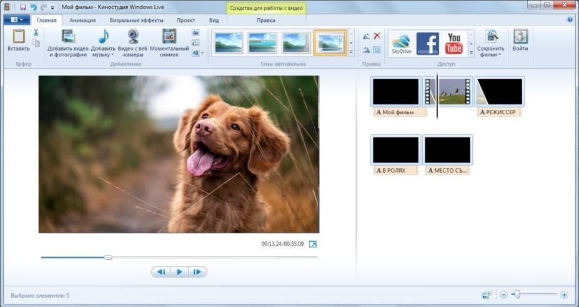Share the movie to YouTube
Image resolution: width=579 pixels, height=307 pixels.
[x=453, y=43]
